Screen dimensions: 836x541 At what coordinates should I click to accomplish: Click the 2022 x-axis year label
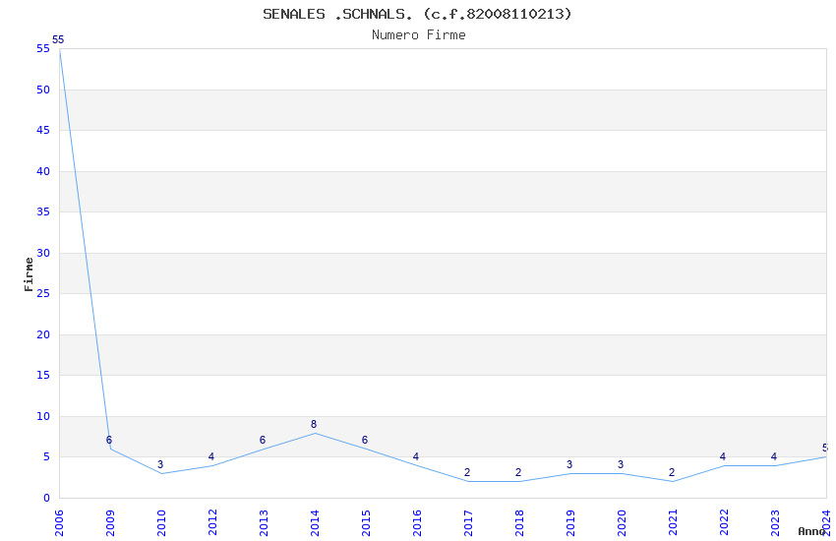pyautogui.click(x=724, y=518)
